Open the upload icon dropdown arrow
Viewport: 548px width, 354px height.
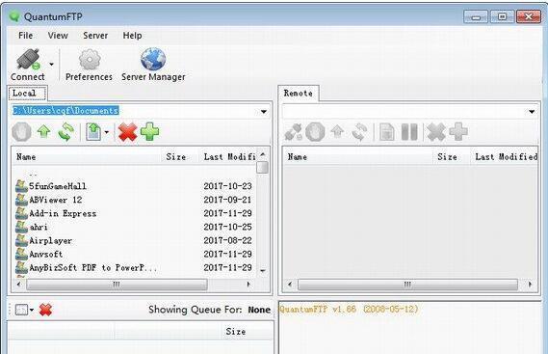tap(107, 132)
